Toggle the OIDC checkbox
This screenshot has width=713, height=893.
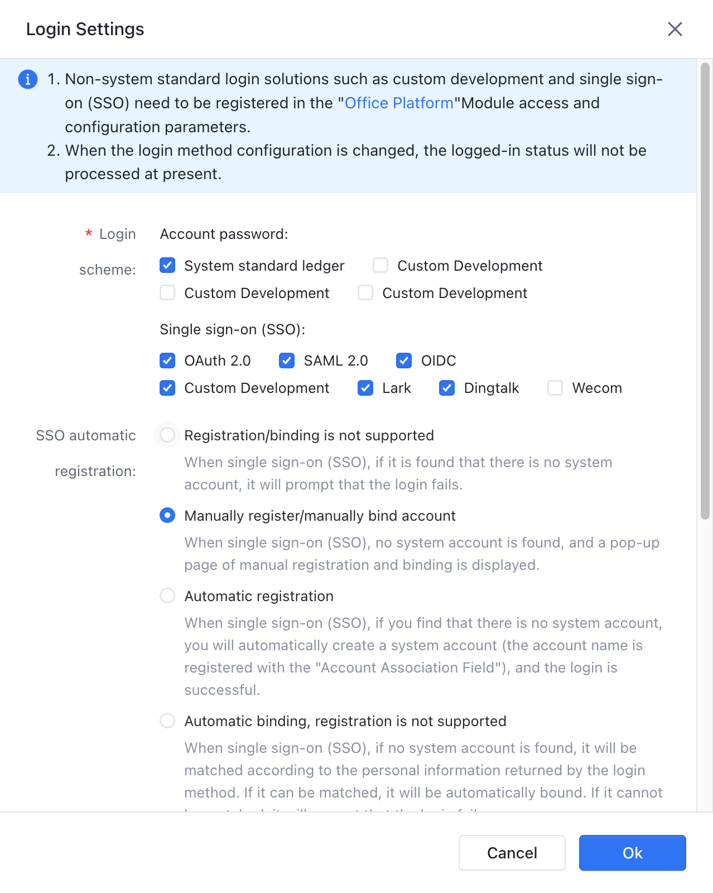tap(404, 361)
